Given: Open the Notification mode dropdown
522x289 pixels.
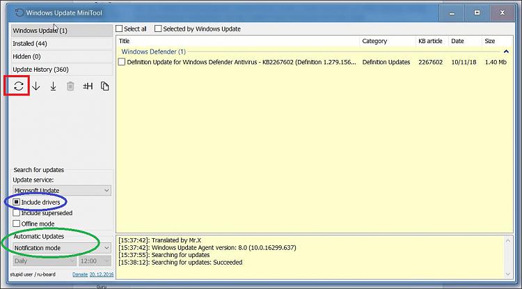Looking at the screenshot, I should click(x=62, y=248).
